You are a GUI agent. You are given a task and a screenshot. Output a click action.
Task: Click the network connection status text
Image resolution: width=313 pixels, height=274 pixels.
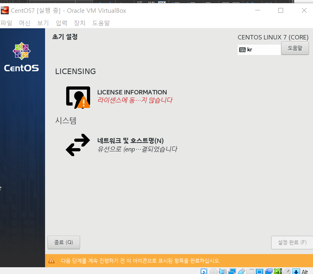click(137, 149)
